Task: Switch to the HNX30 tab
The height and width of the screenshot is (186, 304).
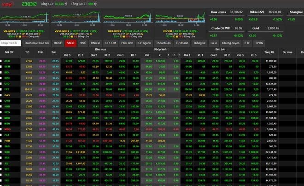Action: pos(95,43)
